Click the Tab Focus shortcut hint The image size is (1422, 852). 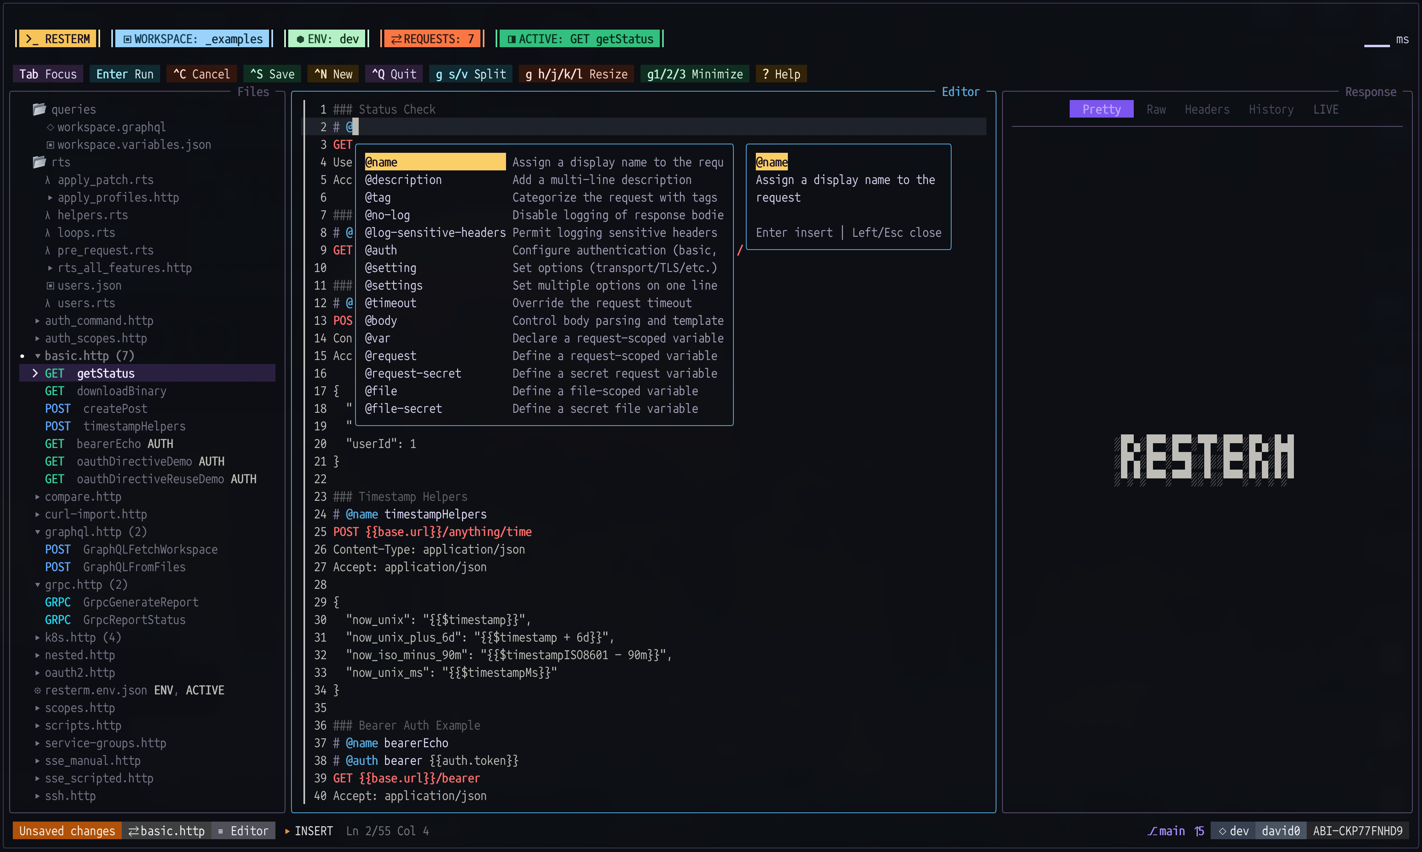point(48,74)
